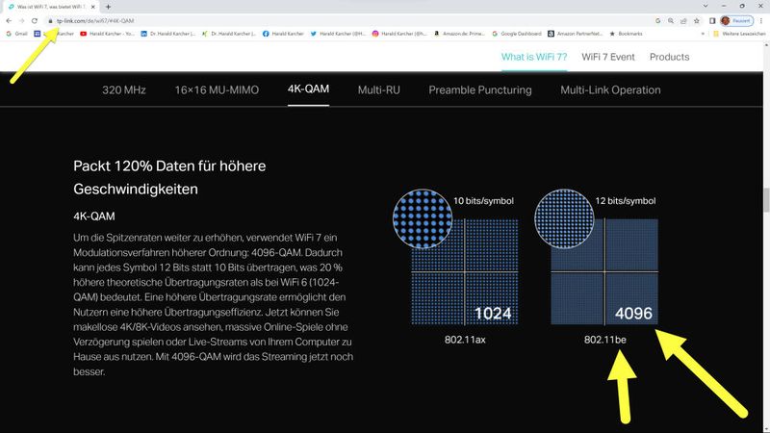The width and height of the screenshot is (770, 433).
Task: Switch to the 320 MHz section
Action: pyautogui.click(x=124, y=89)
